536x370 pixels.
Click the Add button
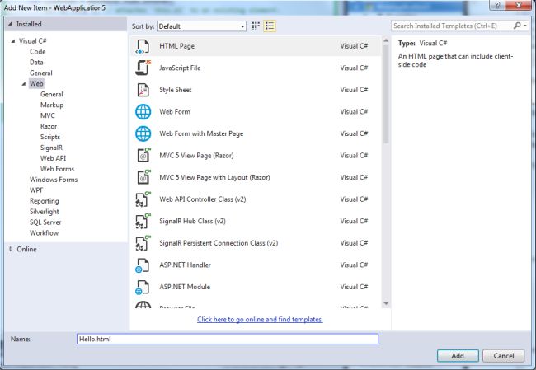458,356
